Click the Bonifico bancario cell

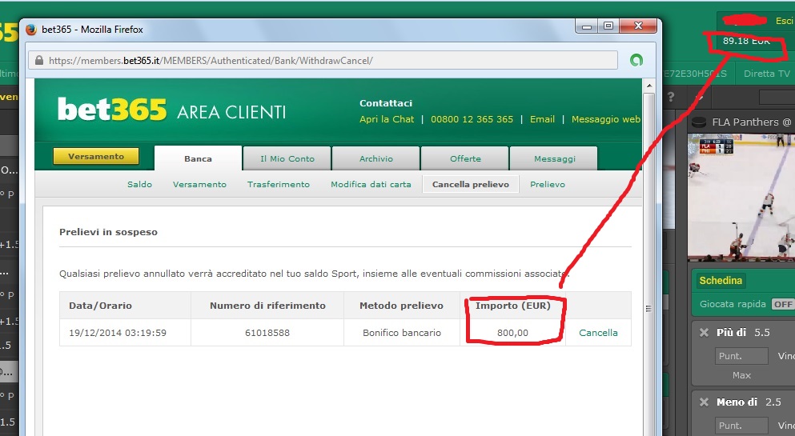click(x=402, y=333)
